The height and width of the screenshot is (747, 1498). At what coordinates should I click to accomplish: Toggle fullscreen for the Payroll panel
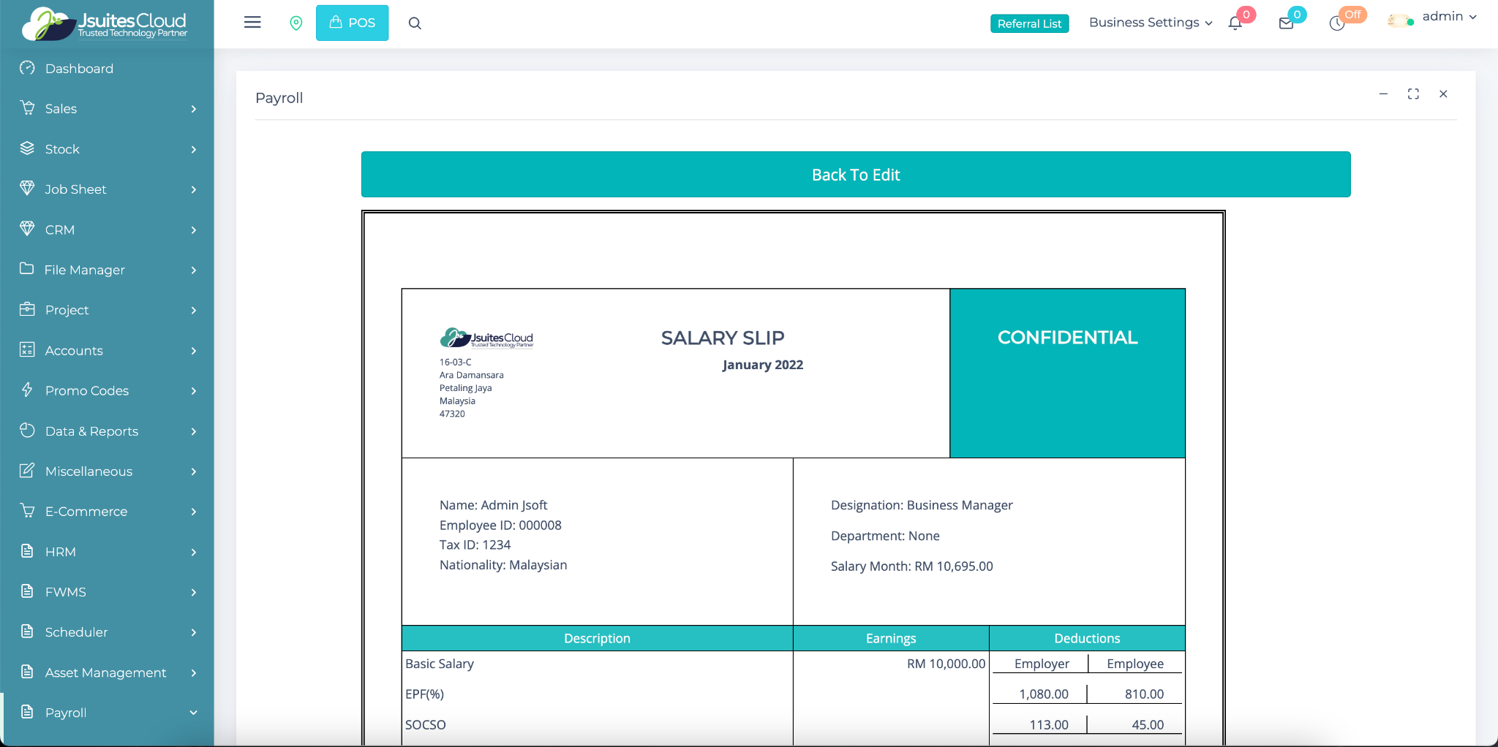click(1413, 94)
